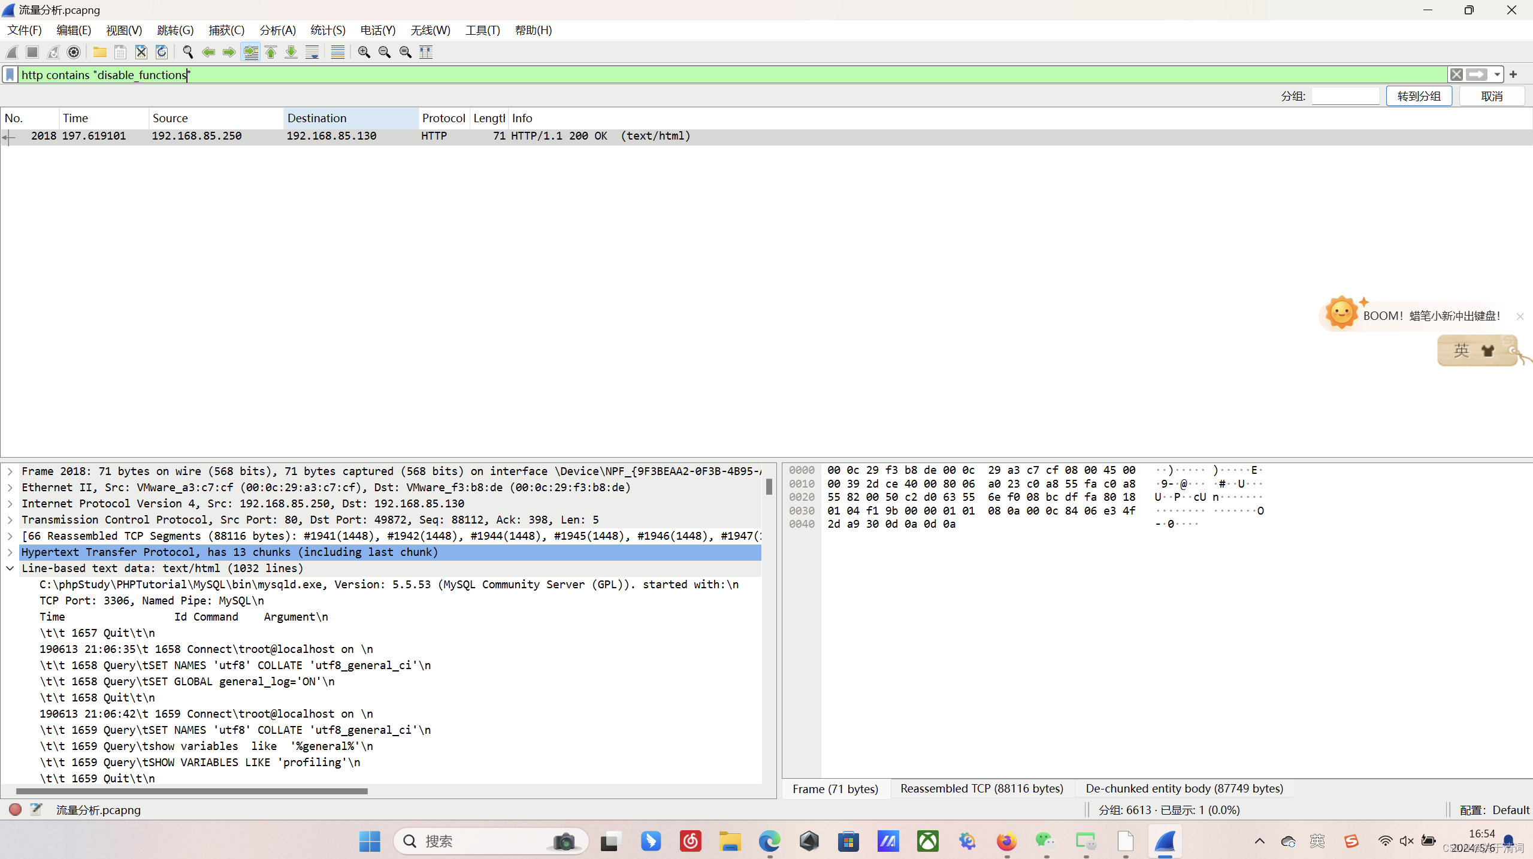Click the zoom in toolbar icon
Screen dimensions: 1533x859
point(364,52)
